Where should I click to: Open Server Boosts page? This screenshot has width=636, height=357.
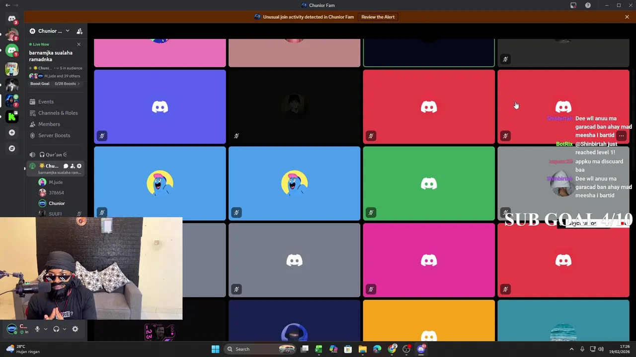coord(55,135)
